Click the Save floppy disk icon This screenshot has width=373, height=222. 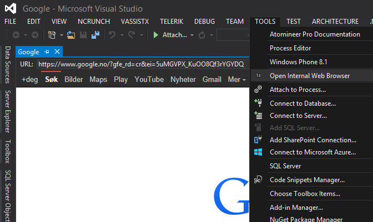click(x=83, y=35)
